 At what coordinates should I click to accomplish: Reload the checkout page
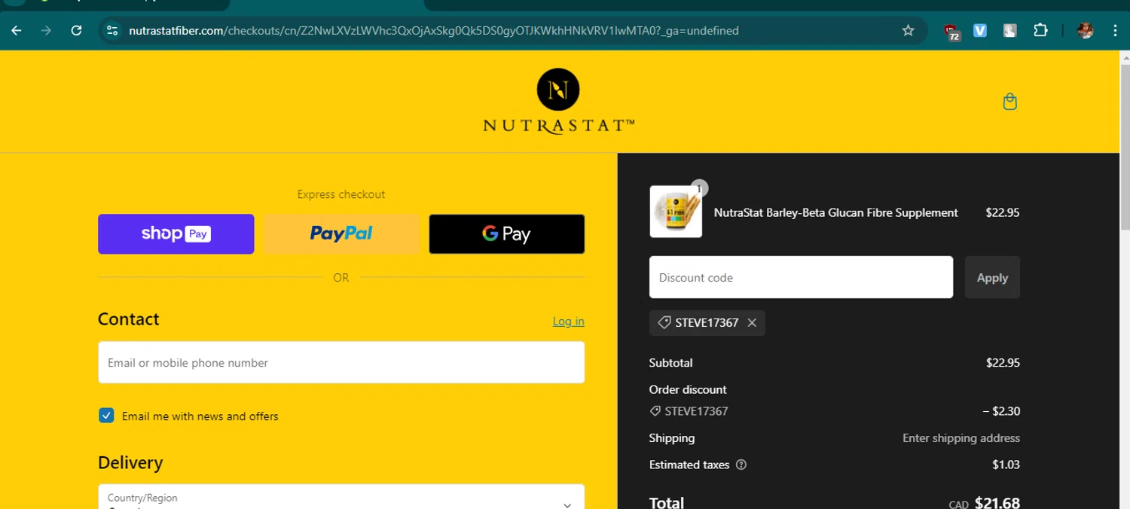coord(76,31)
